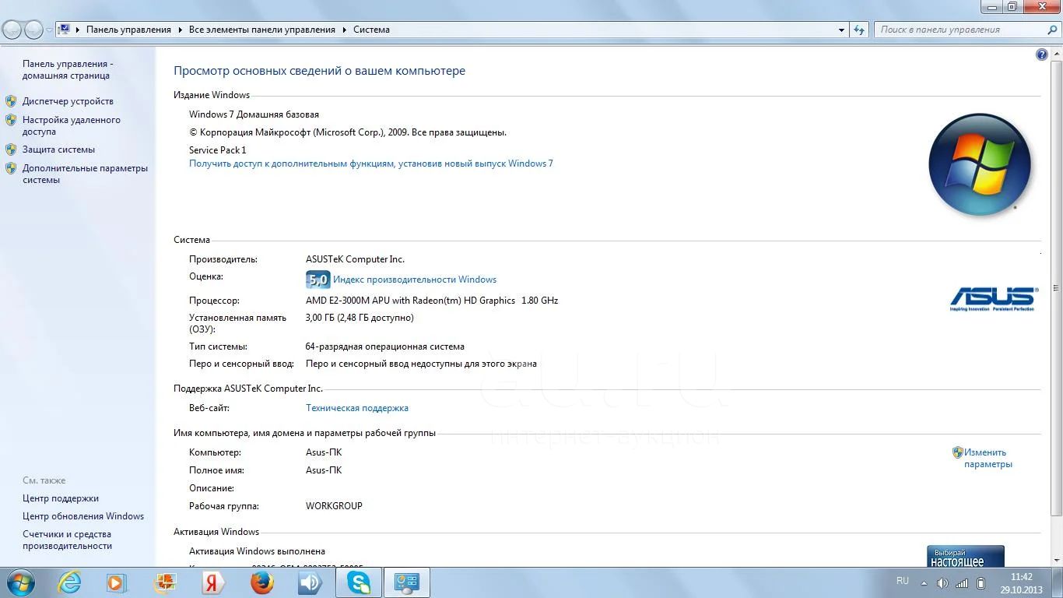Select the Система breadcrumb
1063x598 pixels.
click(371, 30)
